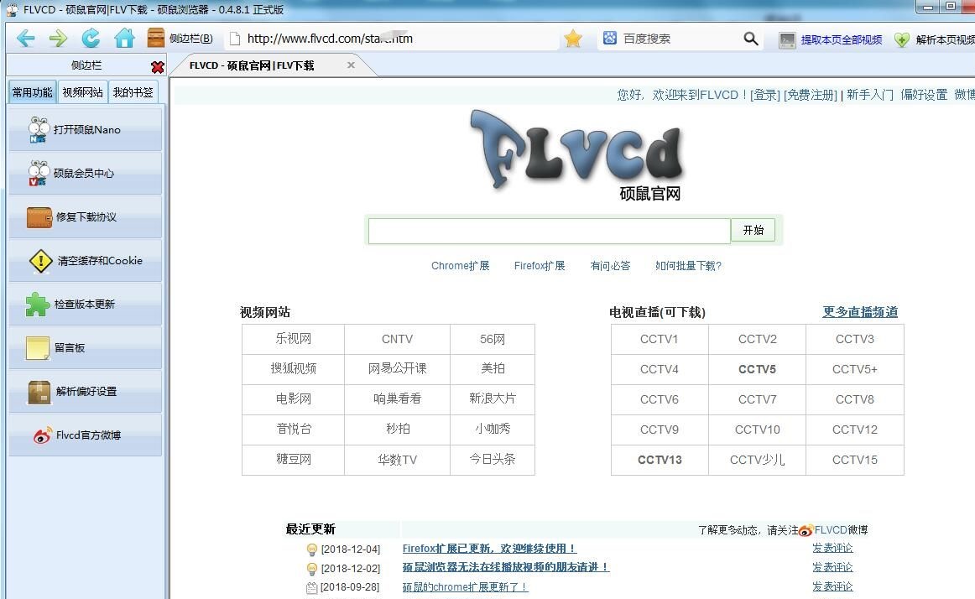
Task: Select CNTV in video sites table
Action: (x=397, y=339)
